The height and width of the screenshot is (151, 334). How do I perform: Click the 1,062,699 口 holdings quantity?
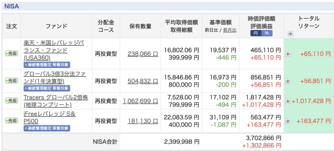(x=140, y=101)
